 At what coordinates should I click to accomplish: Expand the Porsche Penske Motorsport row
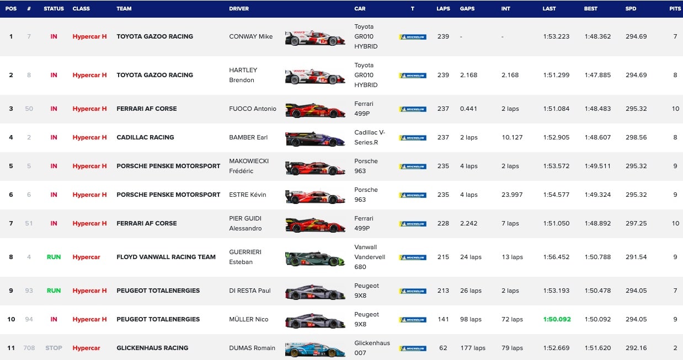[10, 166]
